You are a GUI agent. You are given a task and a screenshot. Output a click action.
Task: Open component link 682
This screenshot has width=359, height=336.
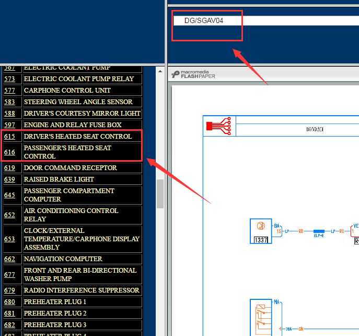[x=9, y=325]
